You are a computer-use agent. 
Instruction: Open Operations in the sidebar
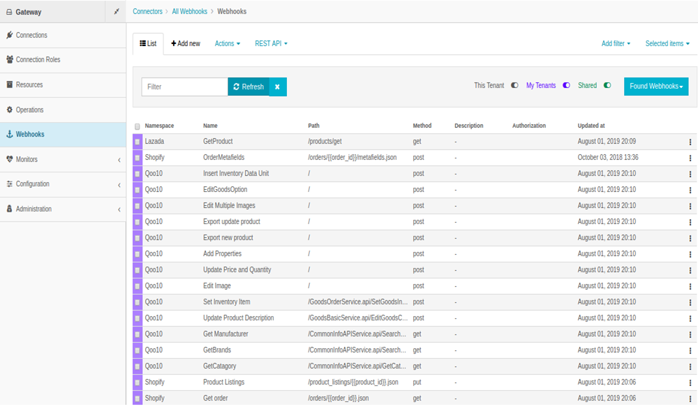click(63, 110)
